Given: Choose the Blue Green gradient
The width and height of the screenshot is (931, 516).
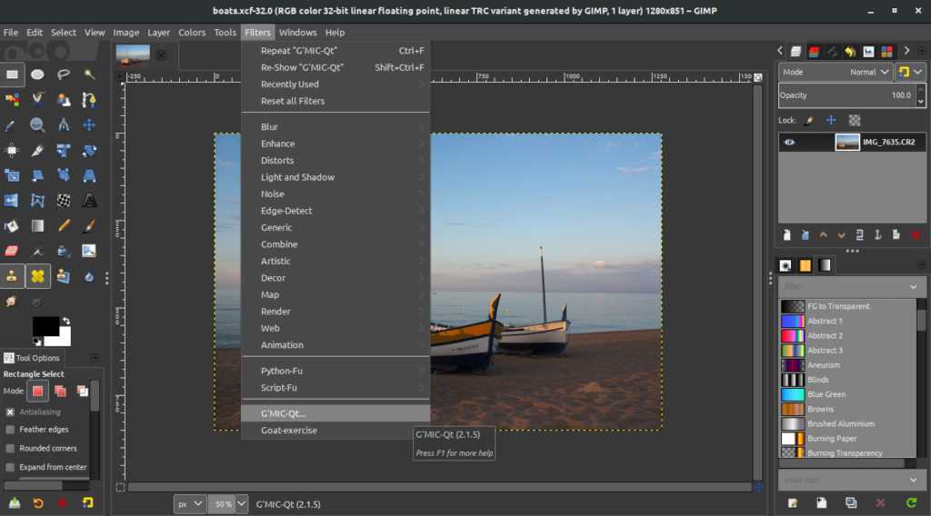Looking at the screenshot, I should 826,394.
